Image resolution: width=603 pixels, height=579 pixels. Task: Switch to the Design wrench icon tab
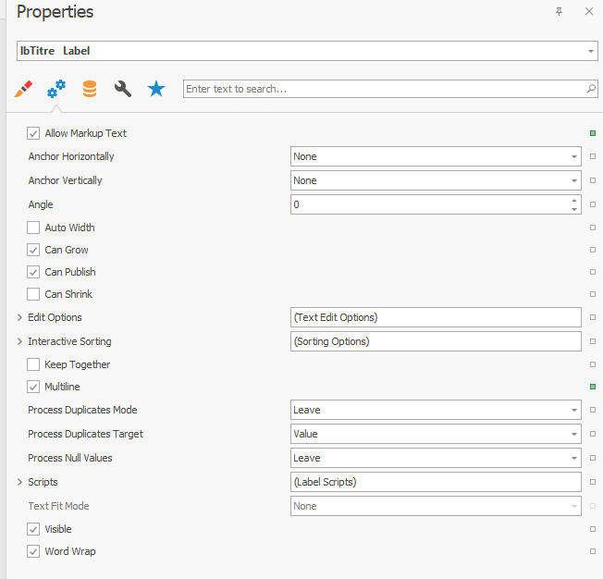(123, 89)
